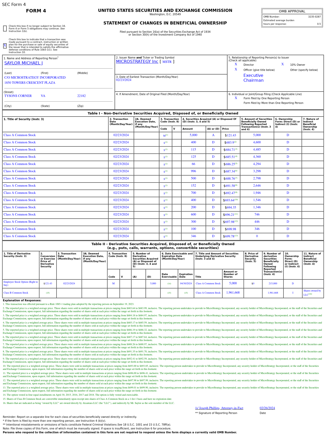Click the $698.98 price cell

(230, 229)
